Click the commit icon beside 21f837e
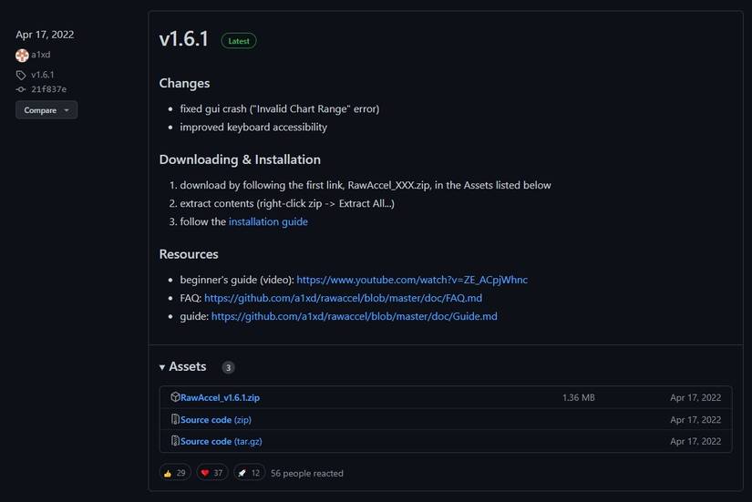 21,89
